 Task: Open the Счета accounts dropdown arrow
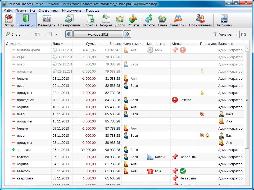pyautogui.click(x=25, y=34)
